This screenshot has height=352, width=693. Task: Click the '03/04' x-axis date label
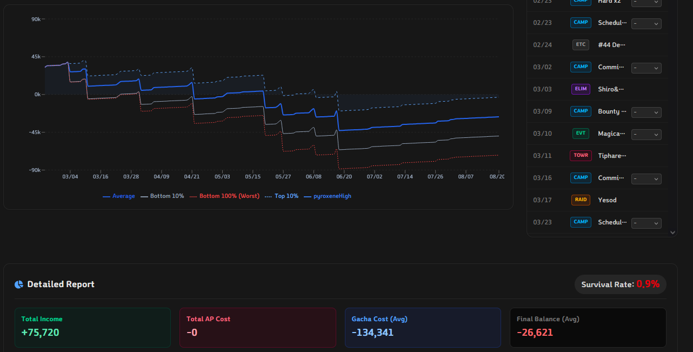70,177
